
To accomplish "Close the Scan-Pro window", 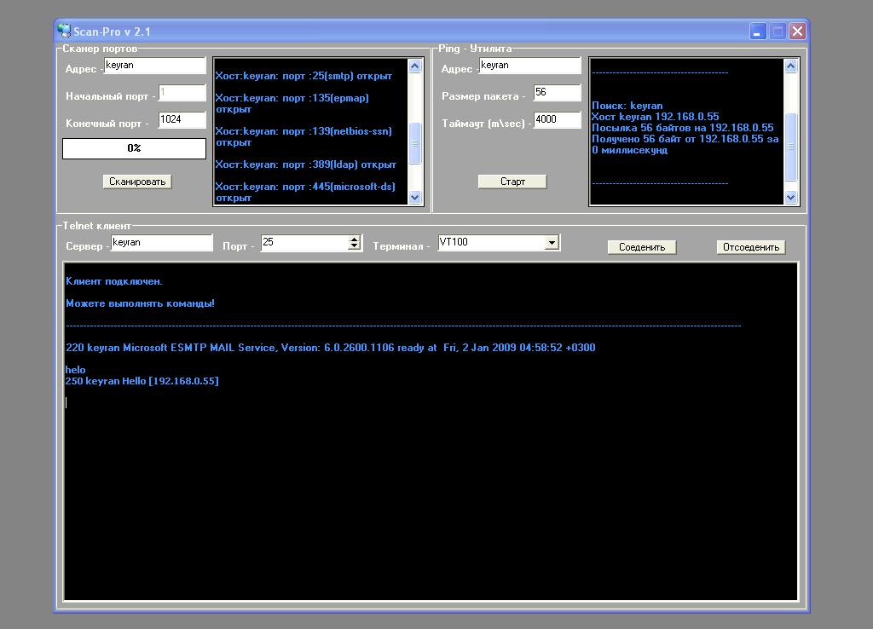I will click(x=798, y=32).
